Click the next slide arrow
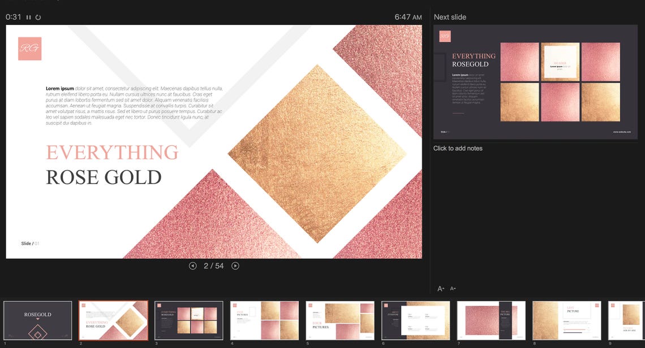The height and width of the screenshot is (348, 645). 235,266
